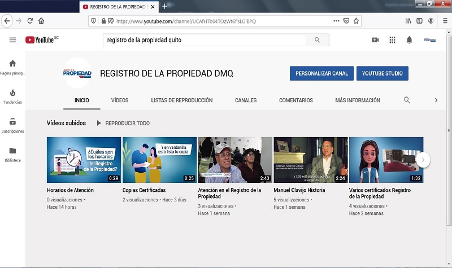Open the site permissions icon beside the padlock
This screenshot has width=452, height=268.
111,21
